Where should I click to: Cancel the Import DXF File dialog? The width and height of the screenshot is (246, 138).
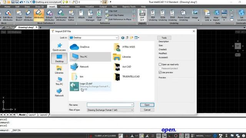(x=147, y=110)
